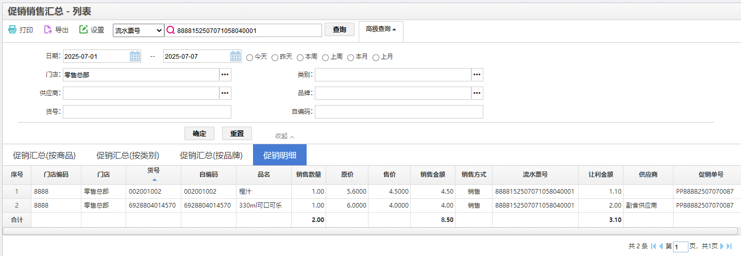Image resolution: width=741 pixels, height=256 pixels.
Task: Switch to 促销汇总(按类别) tab
Action: [x=128, y=155]
